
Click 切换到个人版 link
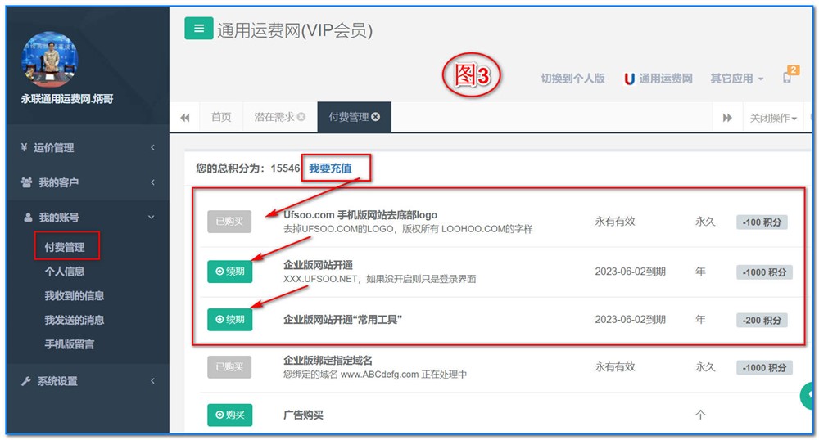[573, 79]
